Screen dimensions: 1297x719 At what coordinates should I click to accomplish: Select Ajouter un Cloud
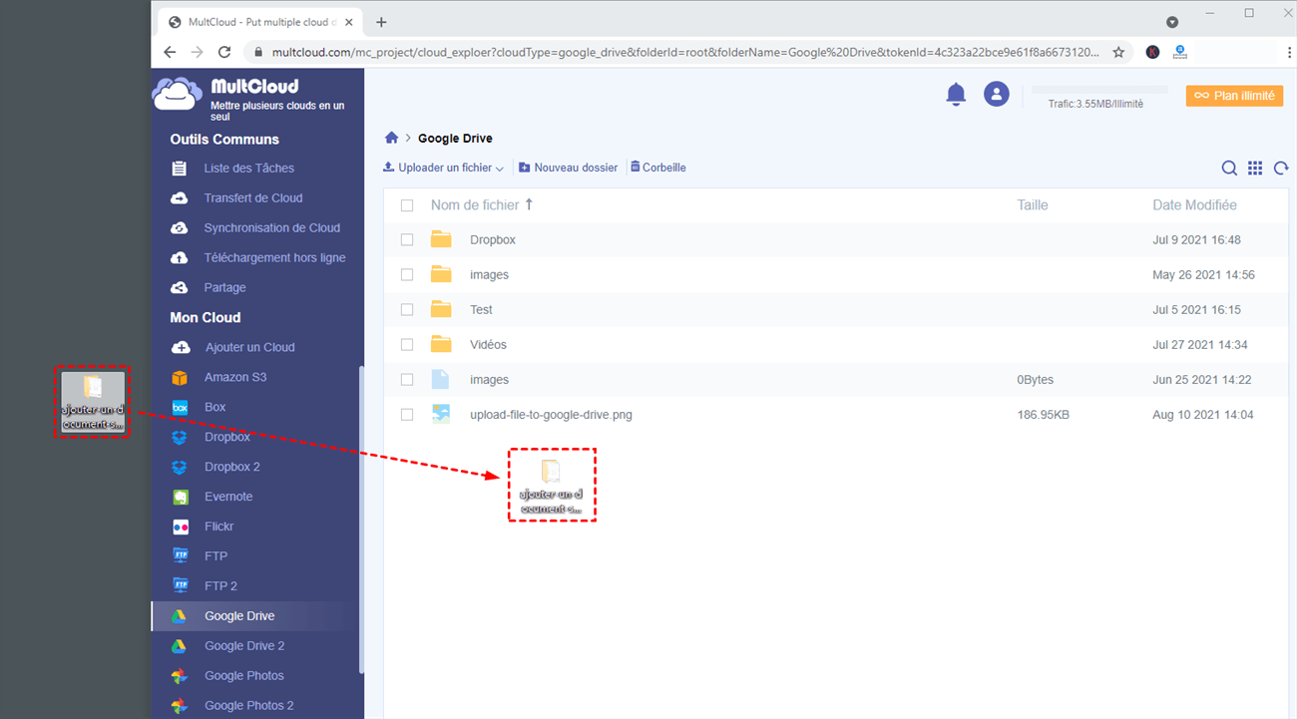click(249, 348)
